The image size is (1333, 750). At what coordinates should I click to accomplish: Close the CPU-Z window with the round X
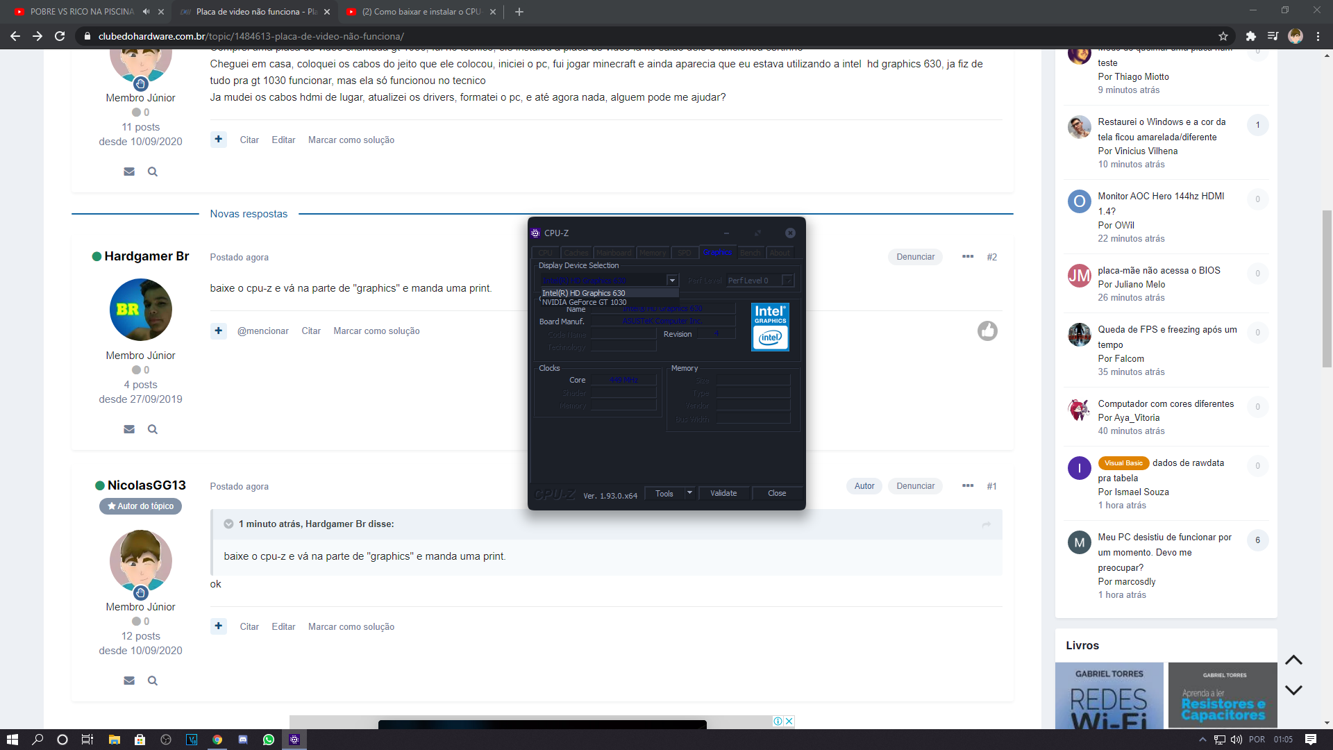(790, 233)
